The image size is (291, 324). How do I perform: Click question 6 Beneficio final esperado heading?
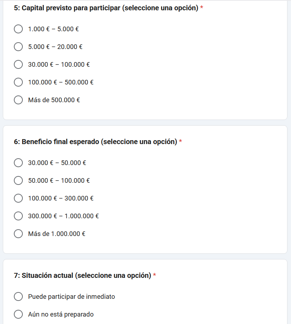[95, 142]
